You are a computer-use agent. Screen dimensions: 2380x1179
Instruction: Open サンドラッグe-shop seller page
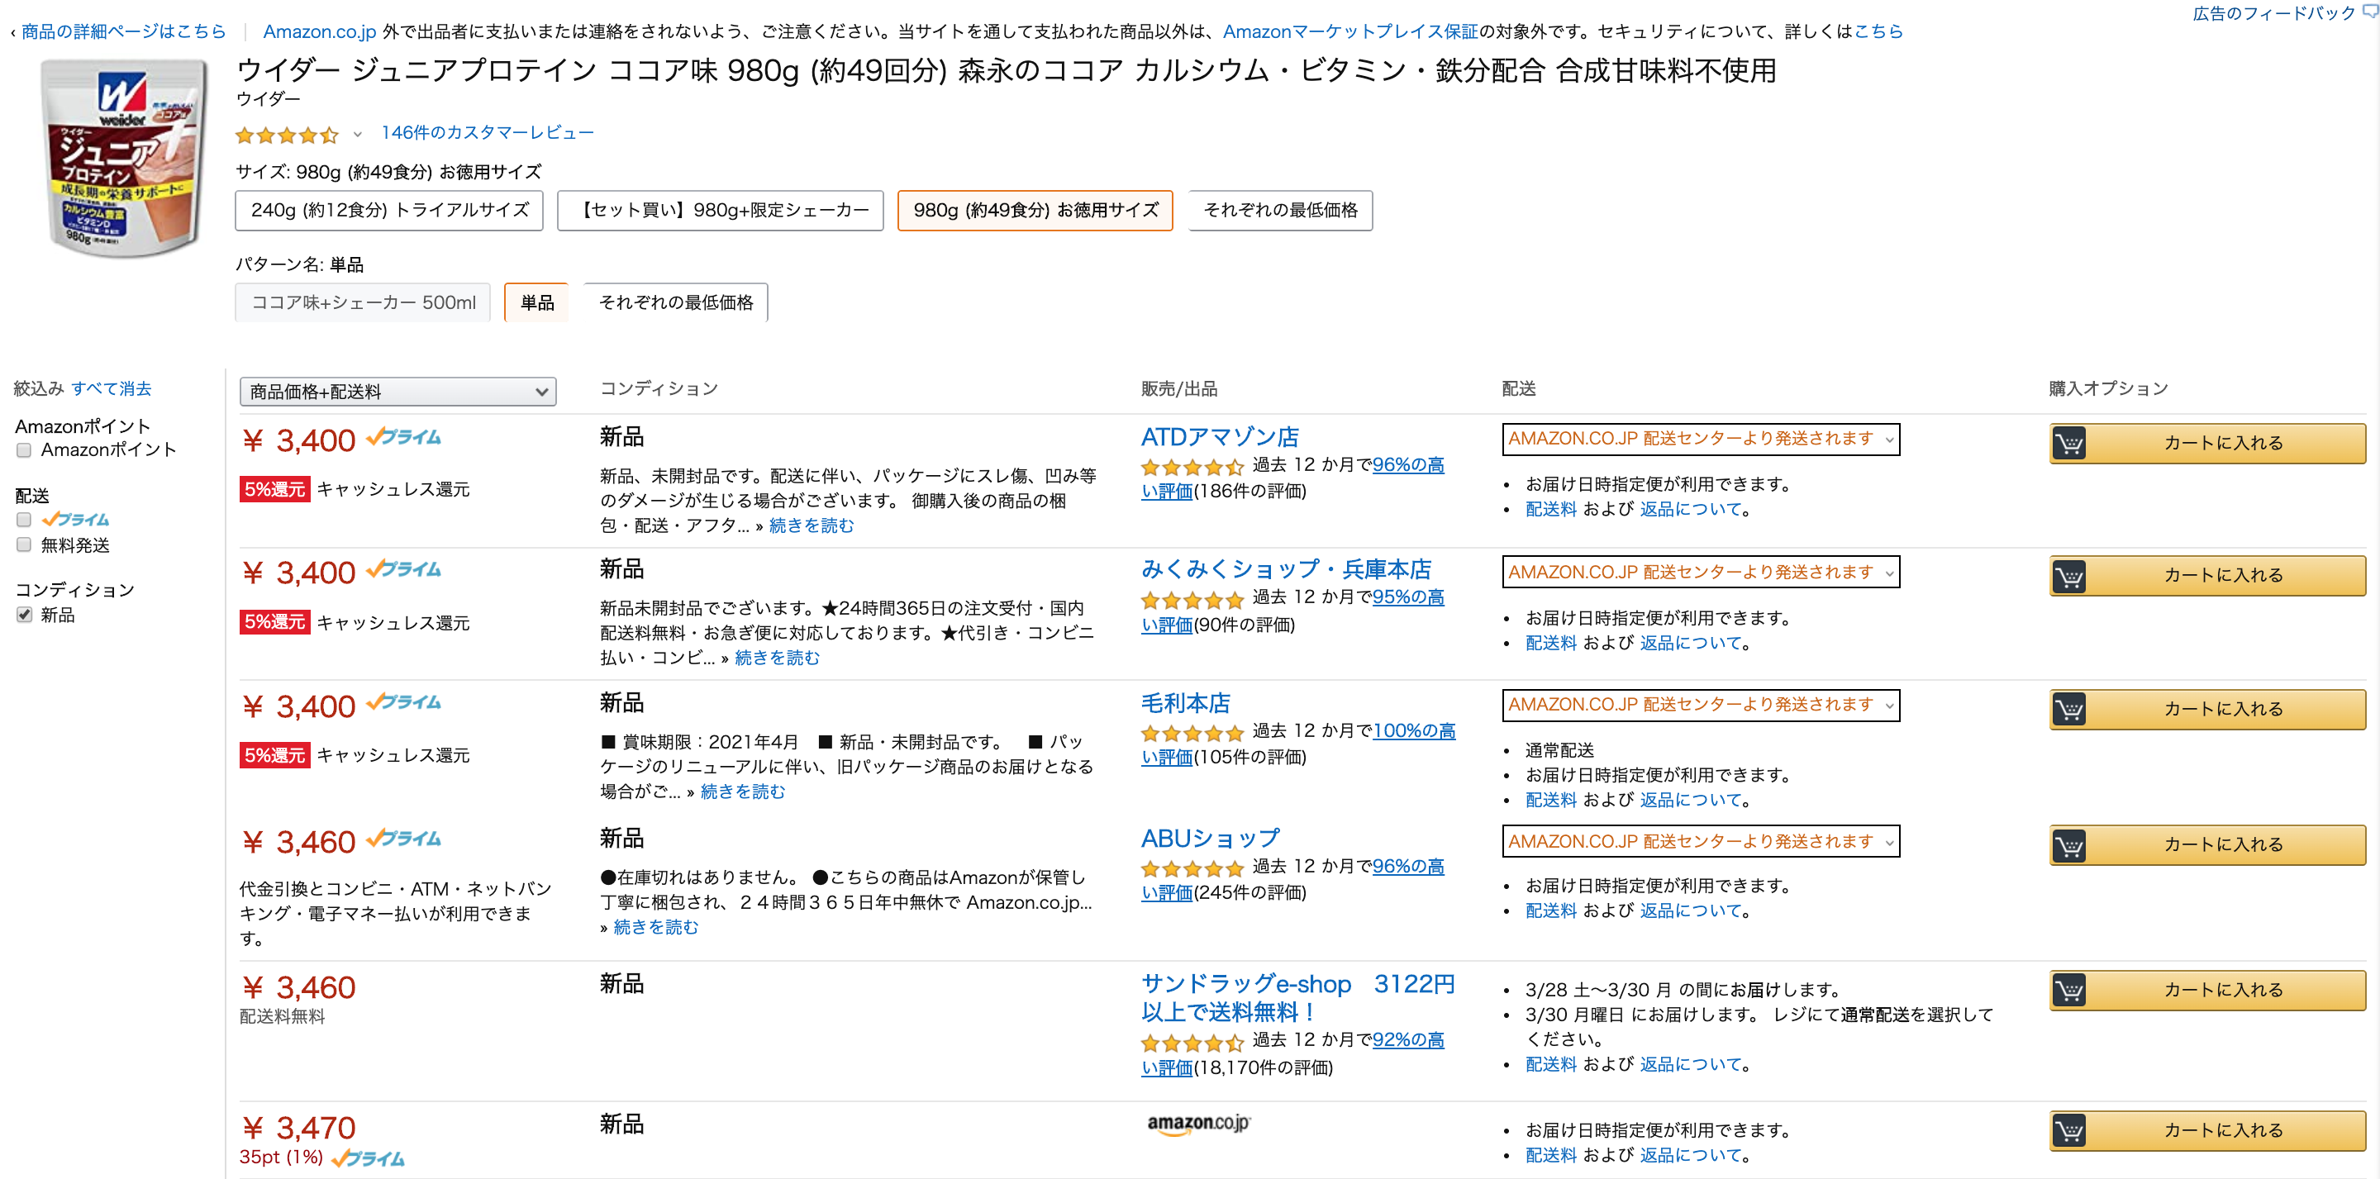click(1298, 998)
